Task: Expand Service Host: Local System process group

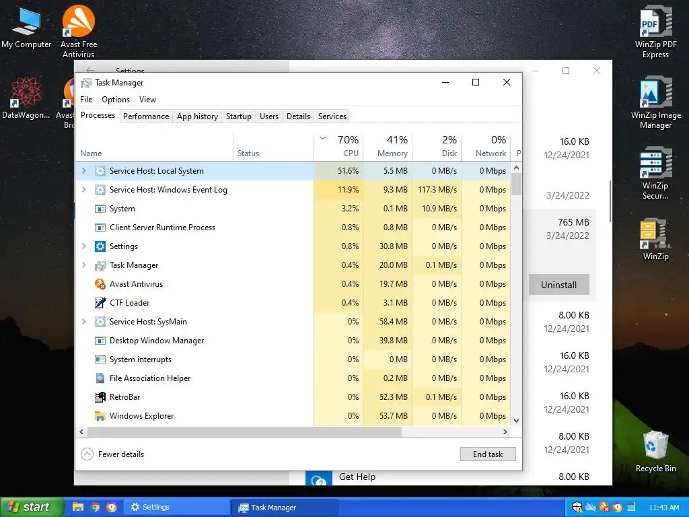Action: click(x=84, y=171)
